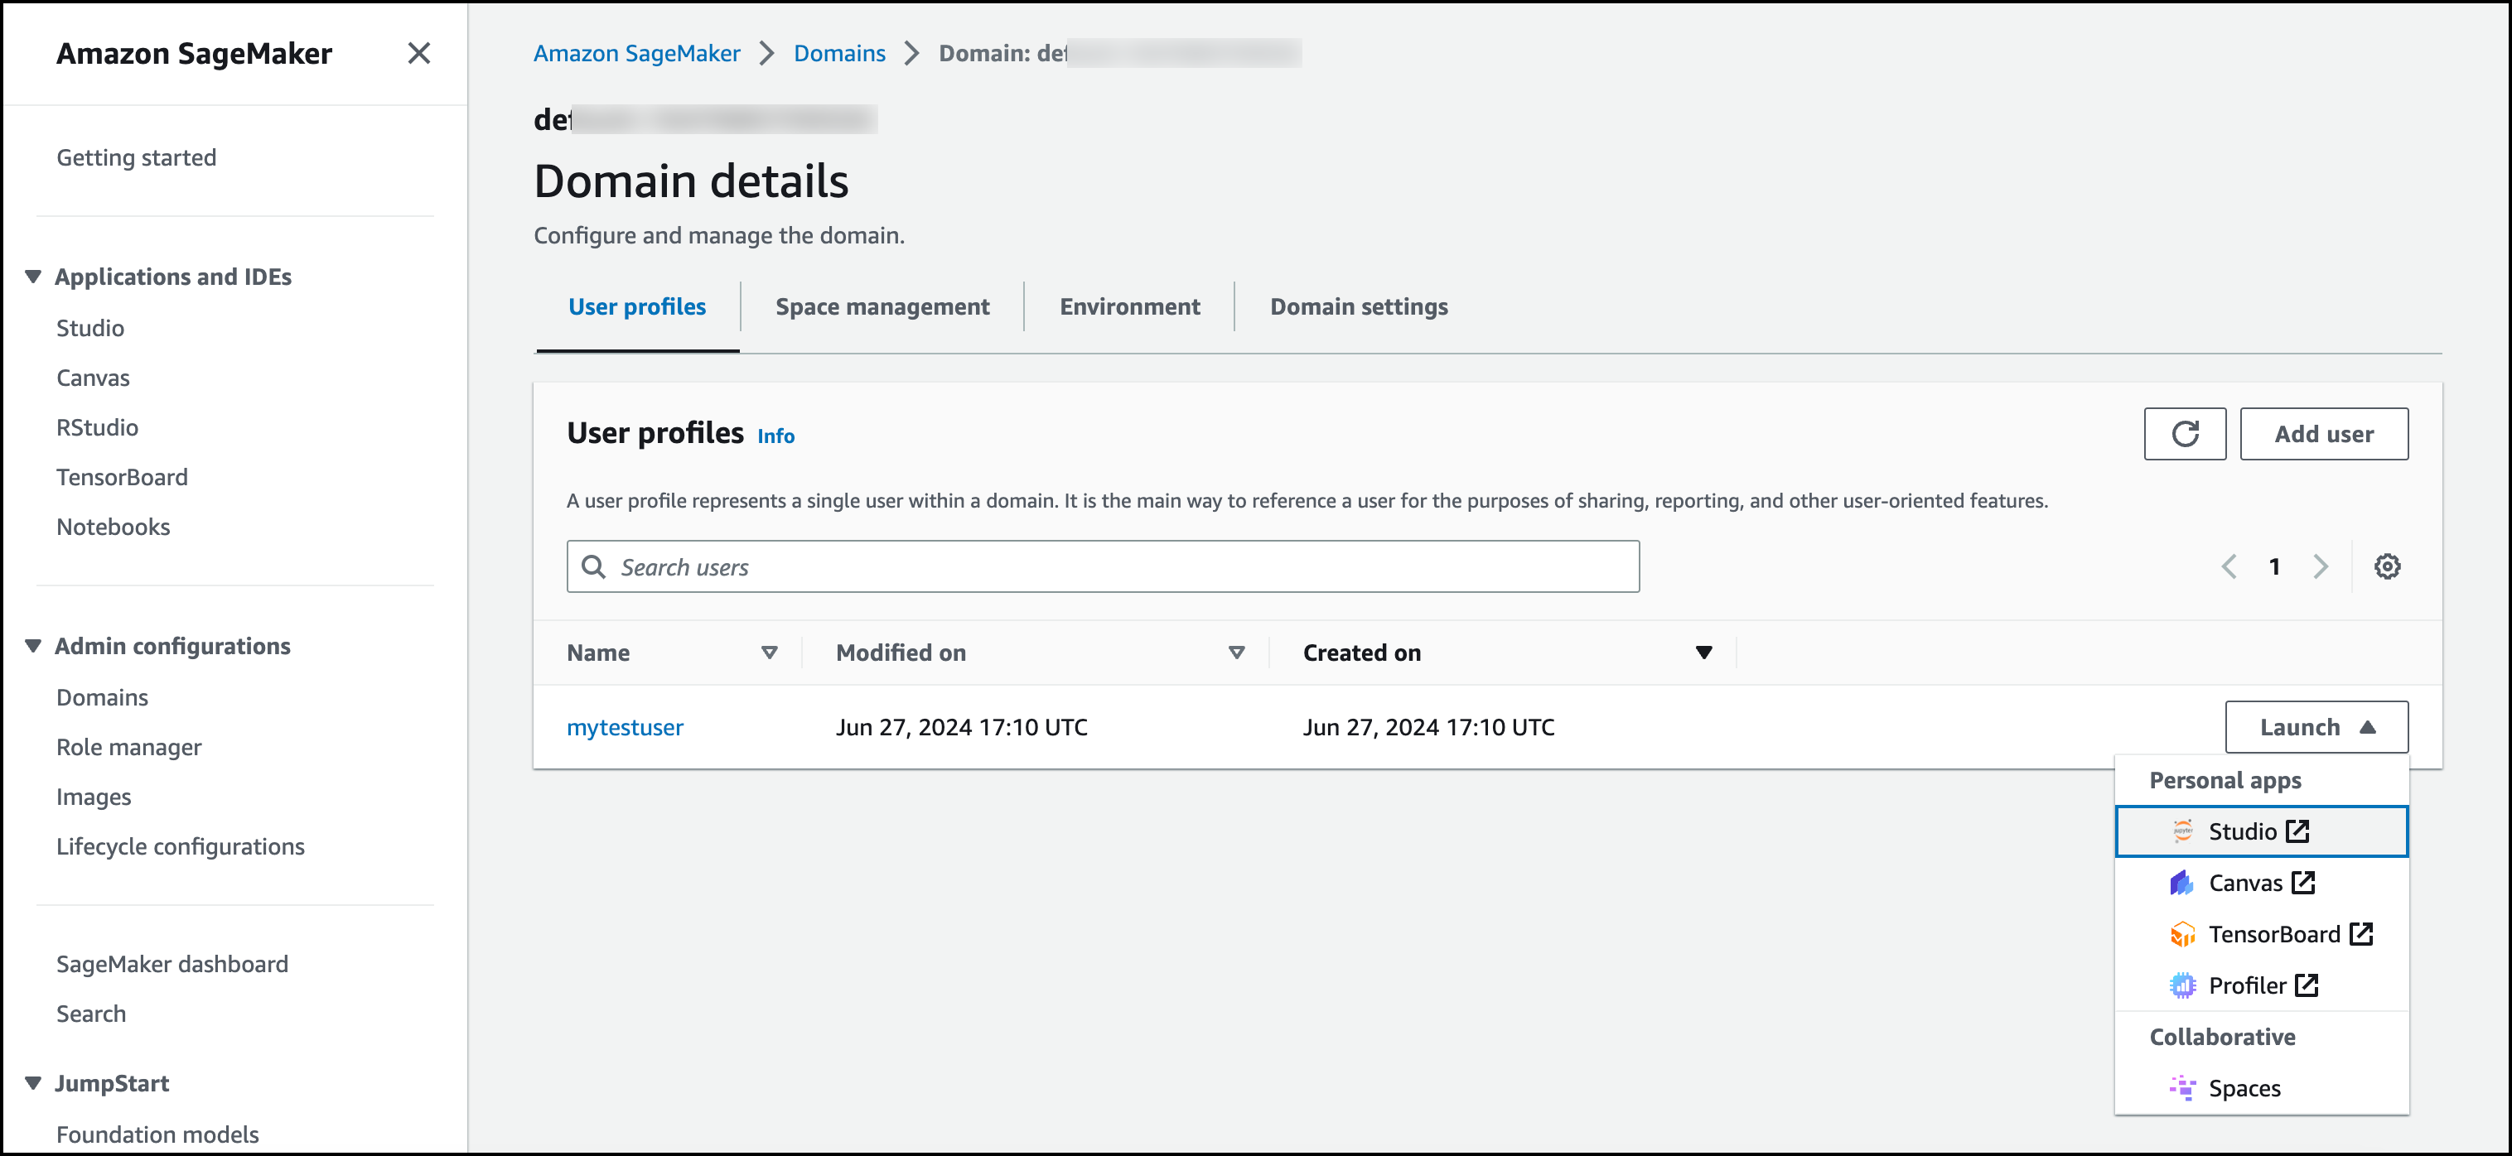
Task: Click the Profiler icon in Launch menu
Action: 2181,985
